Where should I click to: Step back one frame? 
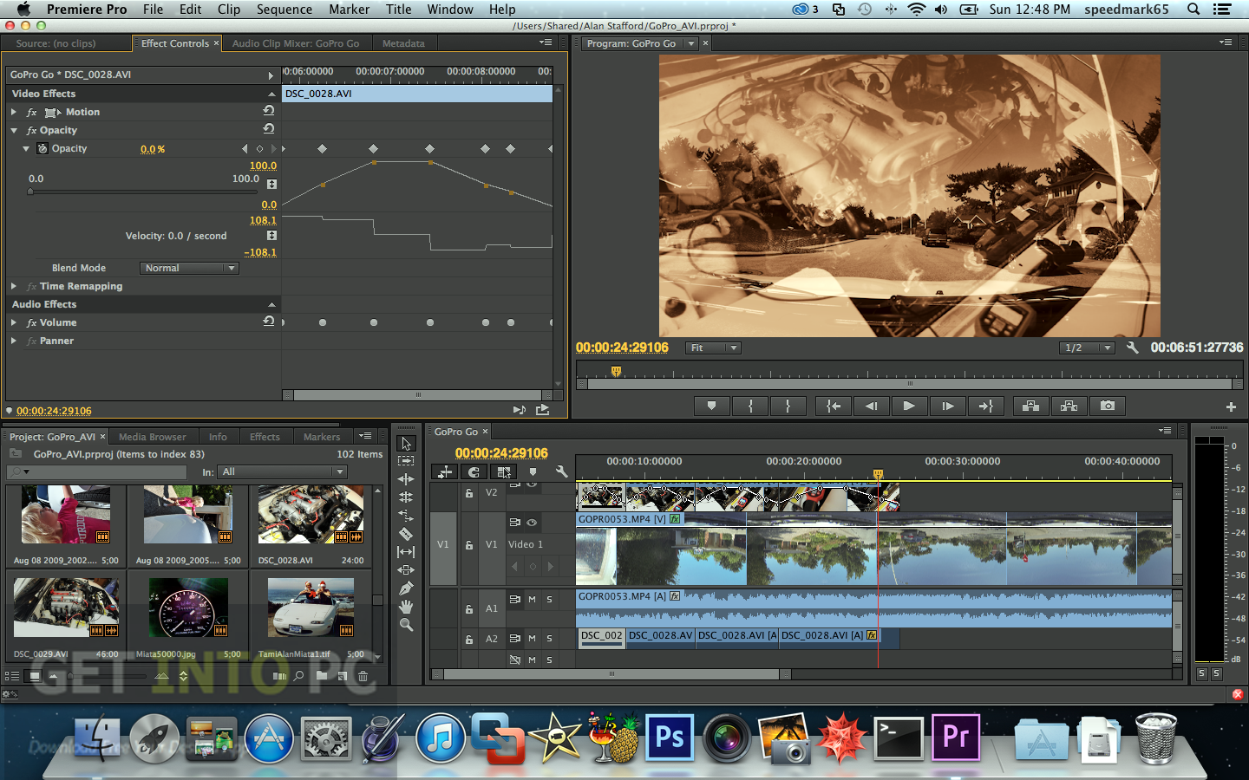click(872, 406)
